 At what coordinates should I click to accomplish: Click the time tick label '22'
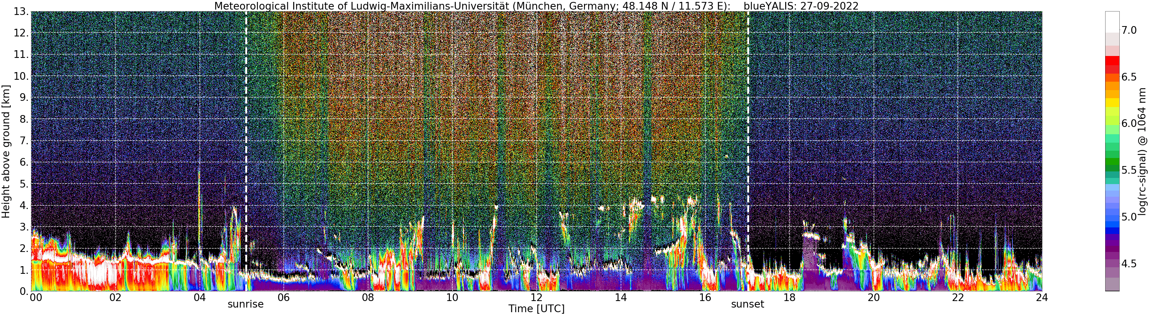point(958,298)
